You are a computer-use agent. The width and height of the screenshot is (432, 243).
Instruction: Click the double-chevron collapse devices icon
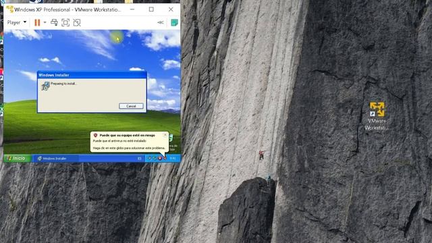[161, 22]
